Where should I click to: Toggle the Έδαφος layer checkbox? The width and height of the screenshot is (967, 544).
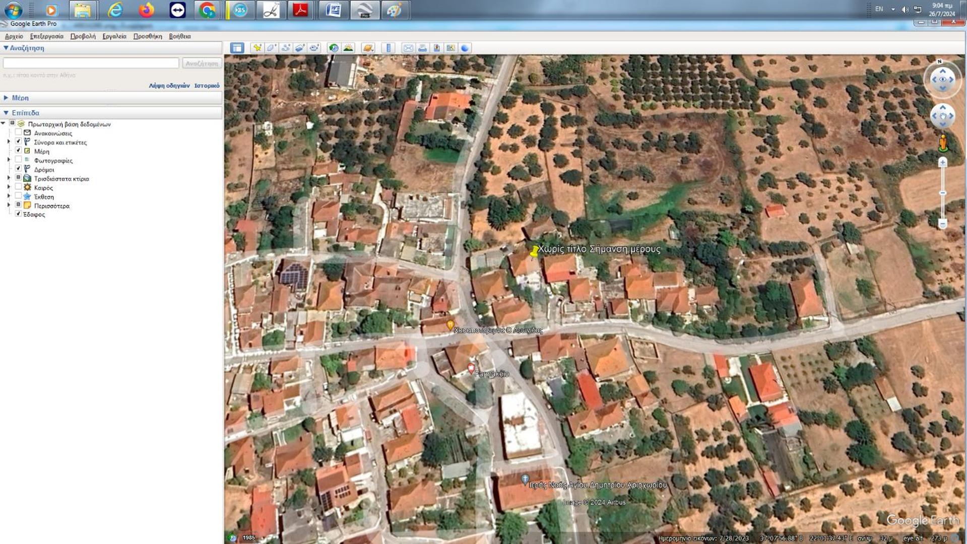click(18, 214)
